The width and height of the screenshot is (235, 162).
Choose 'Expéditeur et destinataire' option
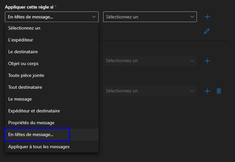click(34, 111)
